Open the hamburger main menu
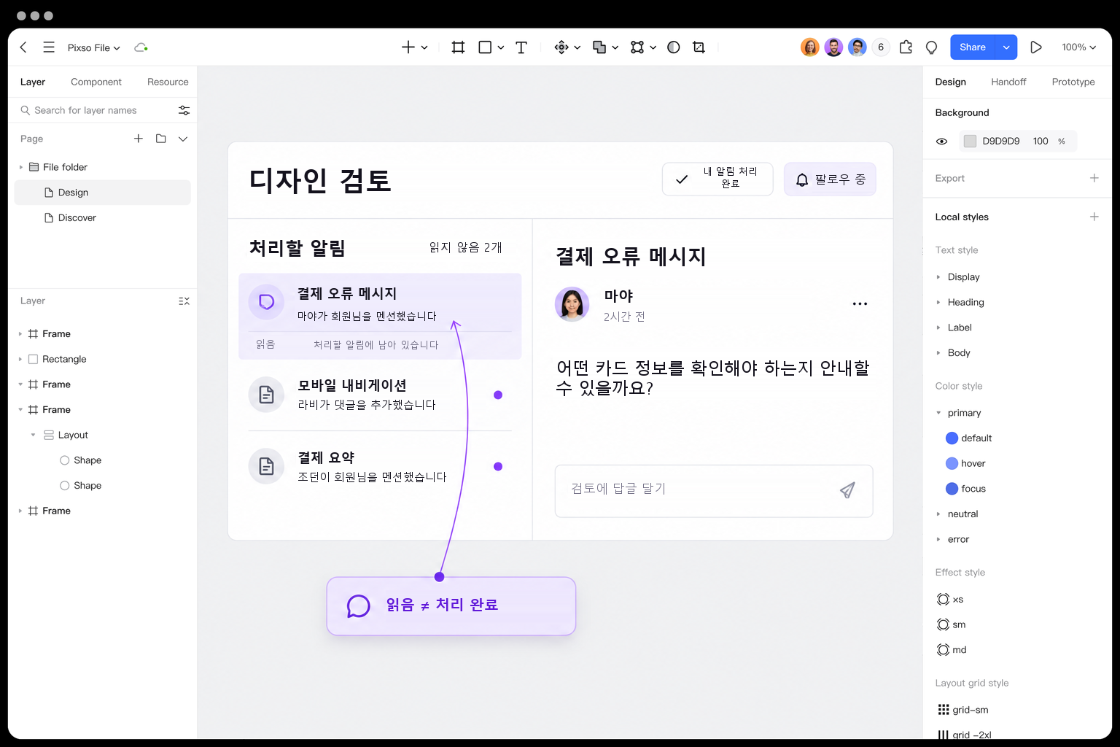 click(x=49, y=47)
